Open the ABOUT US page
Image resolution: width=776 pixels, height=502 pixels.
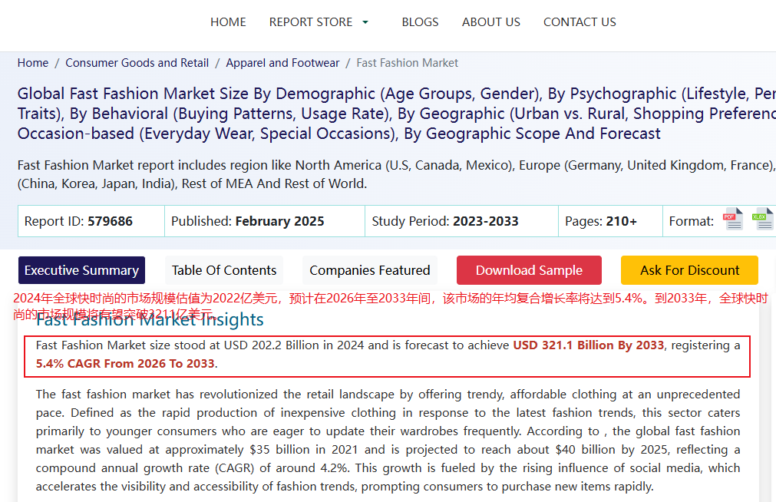pos(490,22)
